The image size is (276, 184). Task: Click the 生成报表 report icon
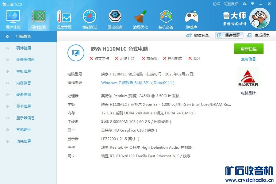pos(249,35)
